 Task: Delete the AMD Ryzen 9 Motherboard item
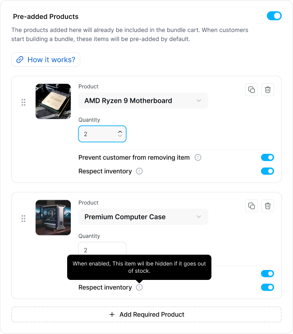pos(268,90)
